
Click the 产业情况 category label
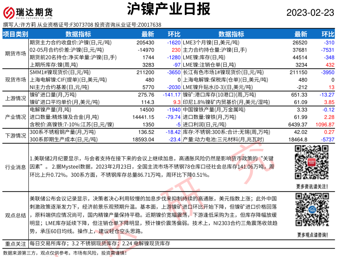tap(15, 117)
